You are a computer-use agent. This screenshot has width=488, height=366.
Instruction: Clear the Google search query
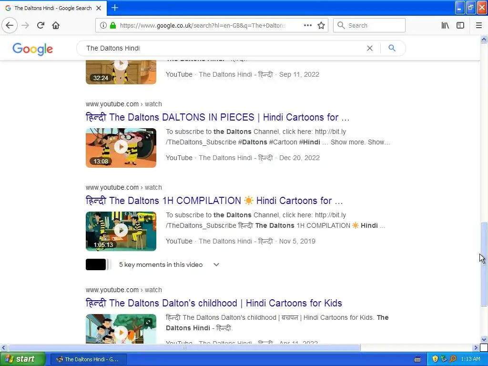coord(370,48)
